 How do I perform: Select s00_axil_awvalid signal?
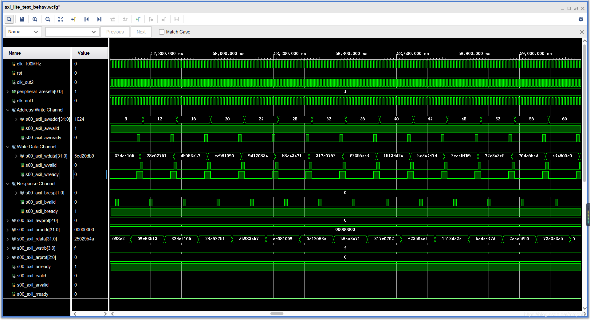pos(42,128)
